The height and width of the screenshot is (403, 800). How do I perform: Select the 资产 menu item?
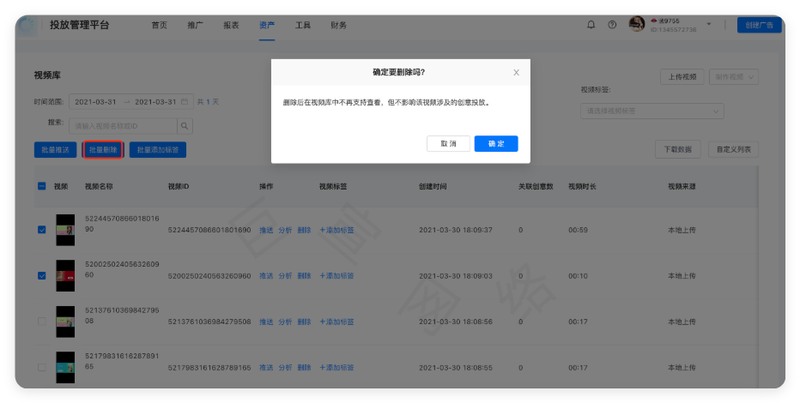click(267, 25)
